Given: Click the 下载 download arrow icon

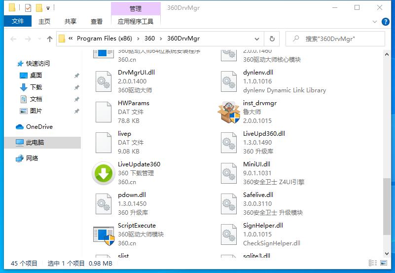Looking at the screenshot, I should point(24,87).
